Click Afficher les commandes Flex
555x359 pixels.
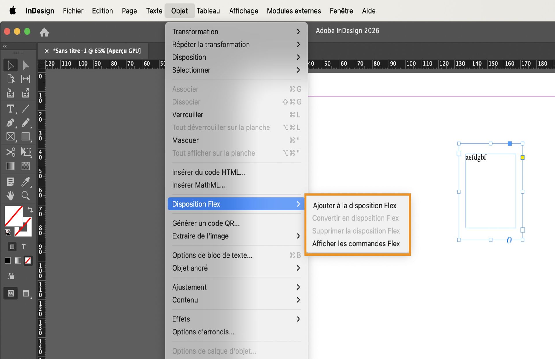click(356, 243)
